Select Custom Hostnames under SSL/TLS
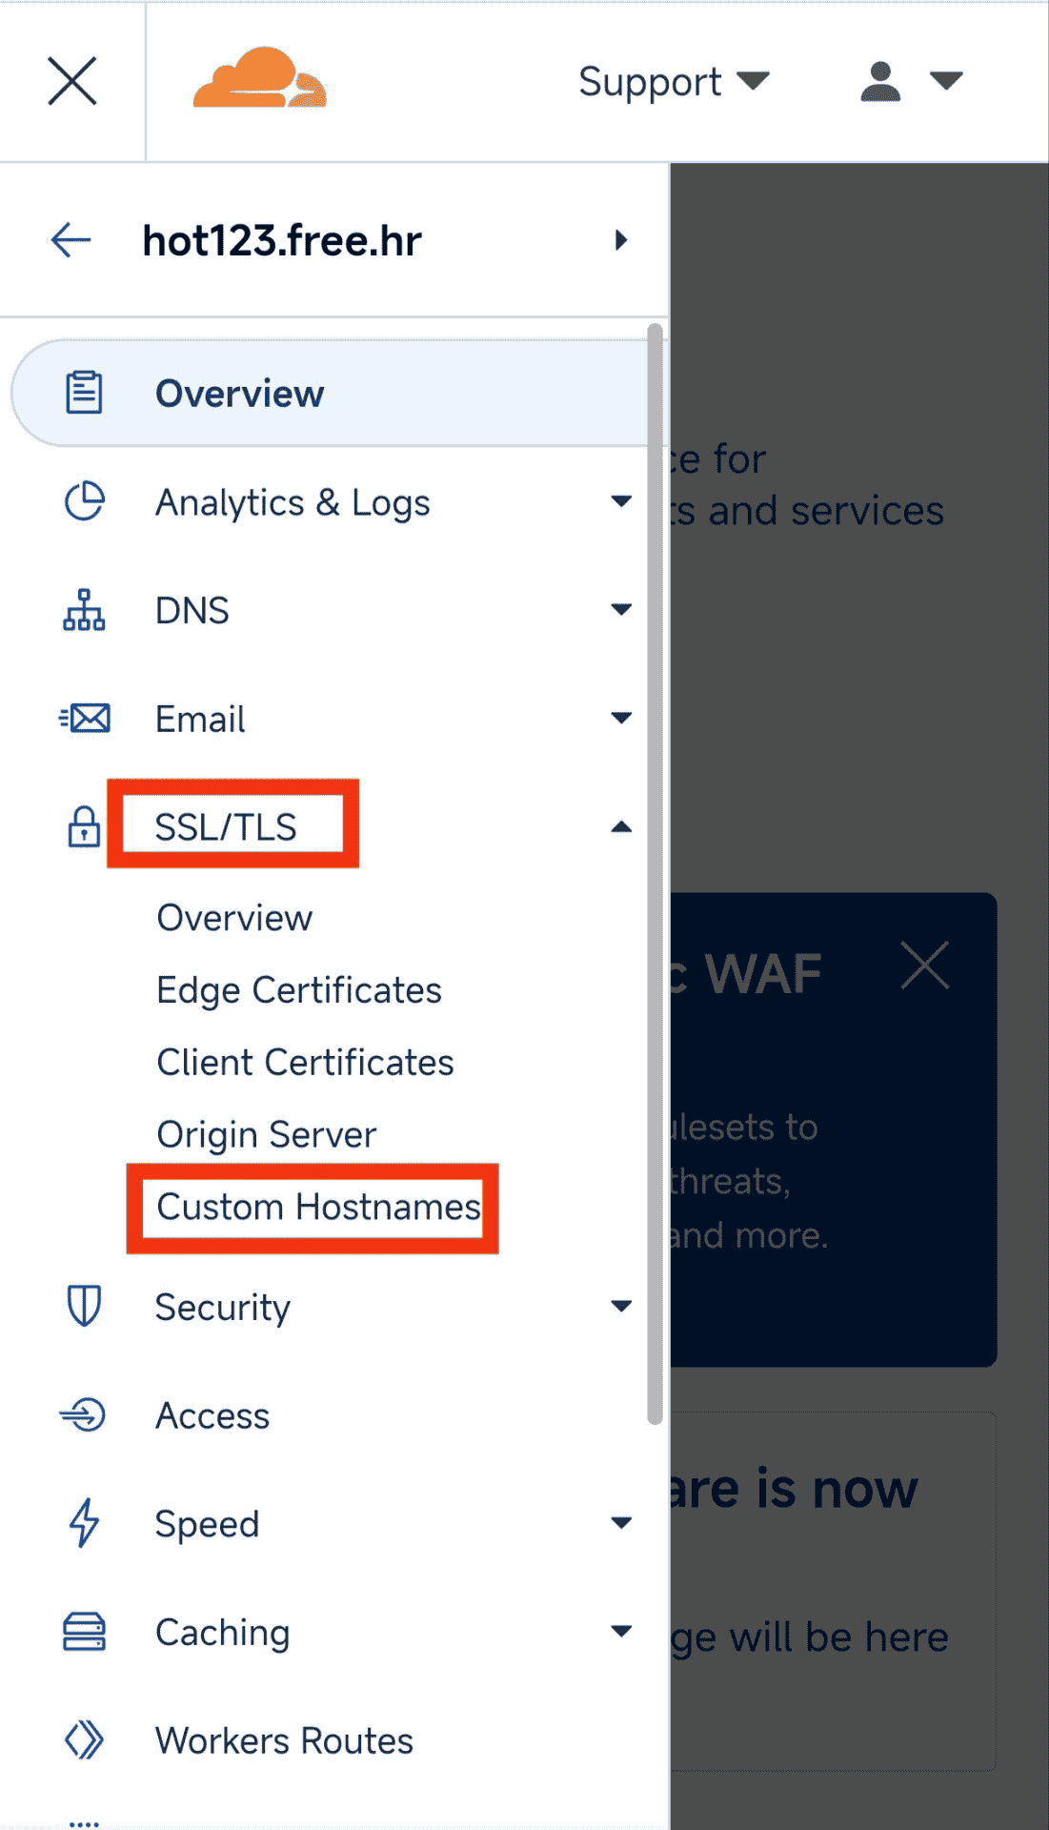The width and height of the screenshot is (1049, 1830). 318,1207
